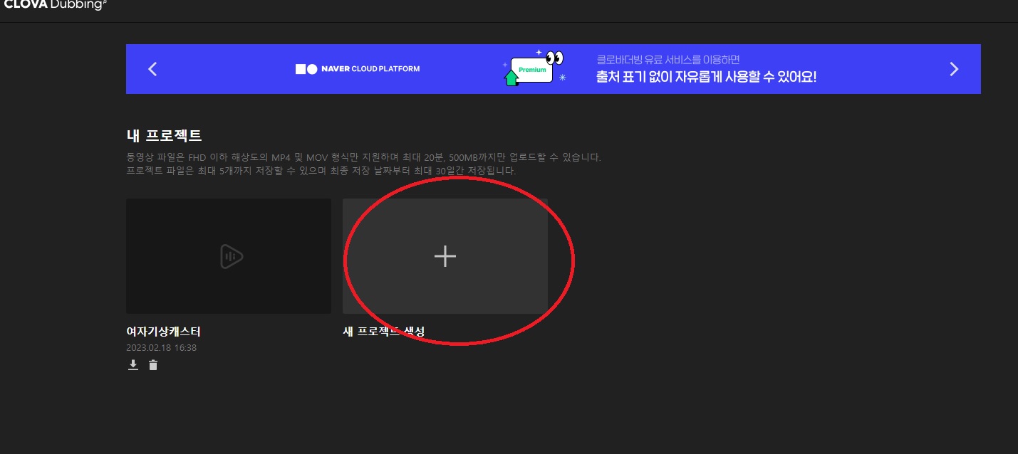Click the plus icon to create a project
This screenshot has height=454, width=1018.
(x=445, y=256)
